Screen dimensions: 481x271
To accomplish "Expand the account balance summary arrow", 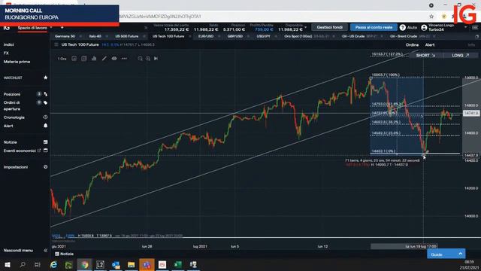I will [x=306, y=27].
